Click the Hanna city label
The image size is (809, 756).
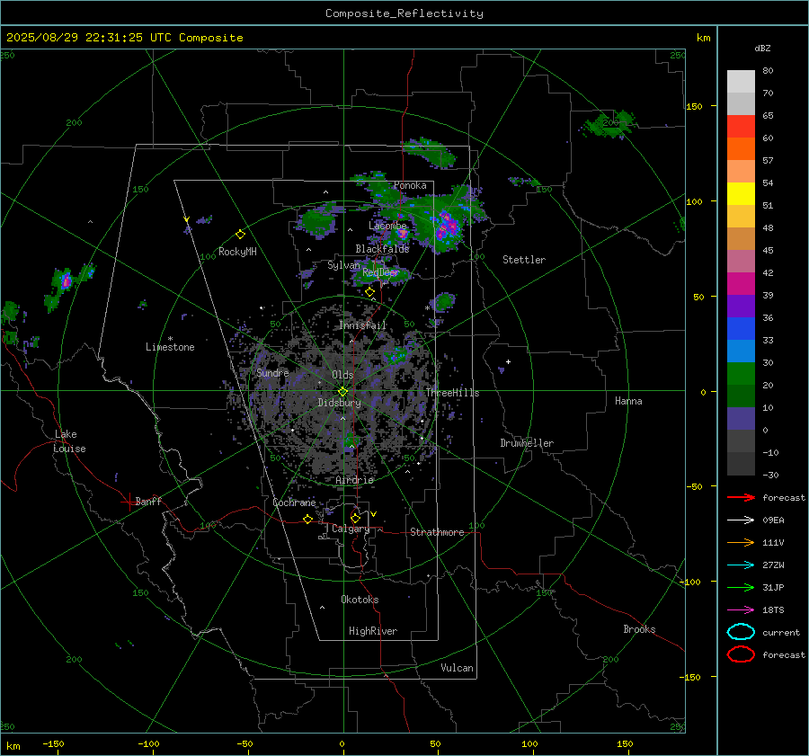click(x=628, y=401)
